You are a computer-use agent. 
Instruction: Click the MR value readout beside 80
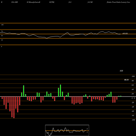pos(126,80)
